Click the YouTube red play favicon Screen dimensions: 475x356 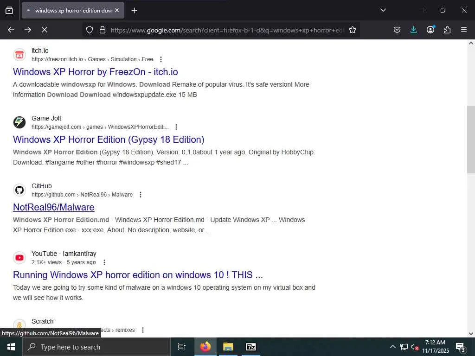pos(19,258)
